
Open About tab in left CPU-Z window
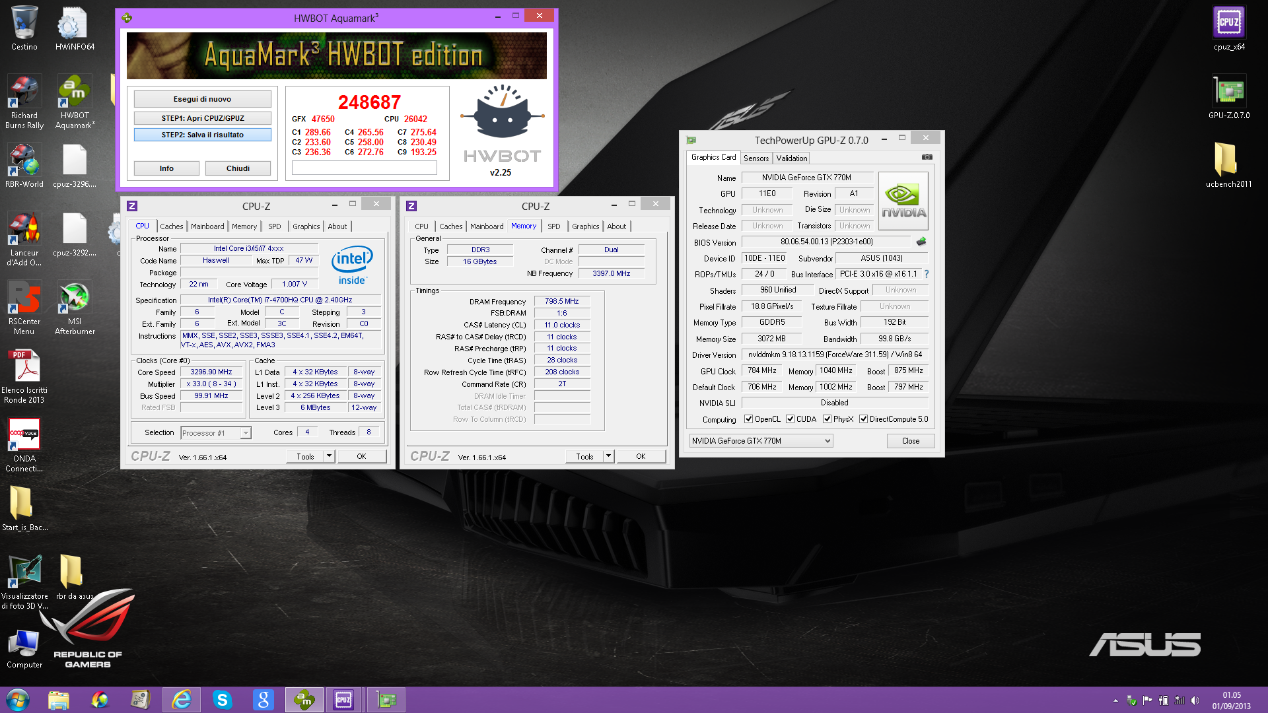tap(337, 226)
